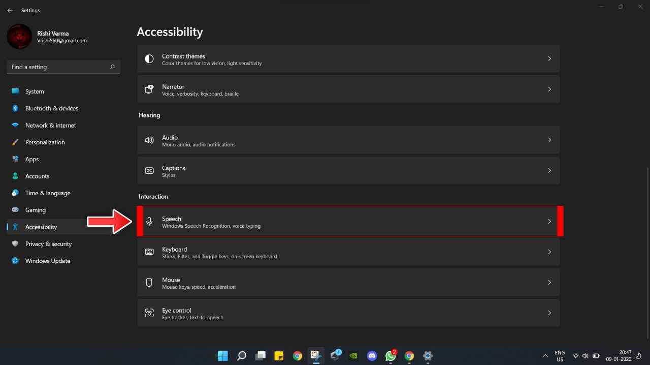Expand the Contrast themes chevron
Screen dimensions: 650x365
click(x=549, y=59)
